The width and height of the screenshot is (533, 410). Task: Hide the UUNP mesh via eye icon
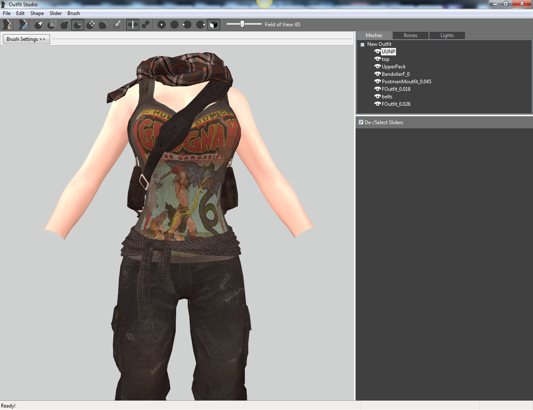377,52
